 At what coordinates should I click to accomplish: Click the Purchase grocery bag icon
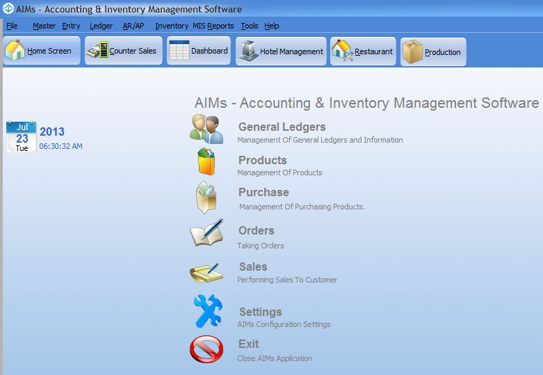pyautogui.click(x=206, y=197)
